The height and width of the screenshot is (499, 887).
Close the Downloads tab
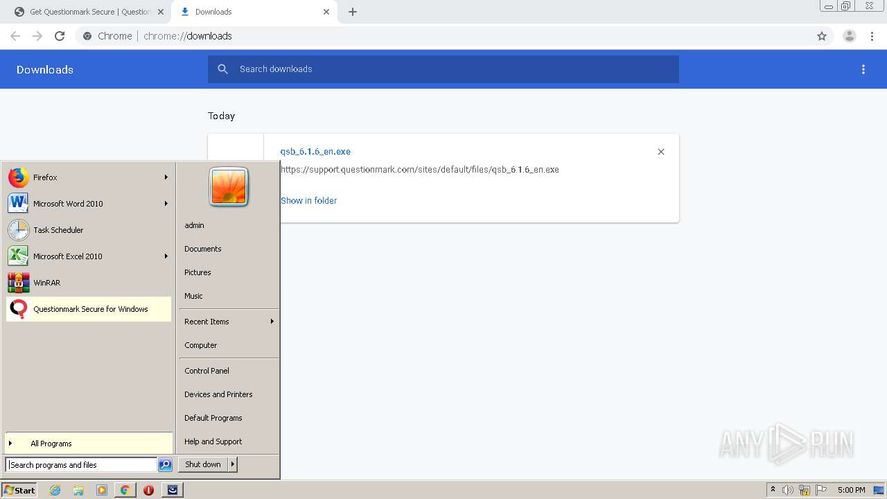pyautogui.click(x=326, y=12)
